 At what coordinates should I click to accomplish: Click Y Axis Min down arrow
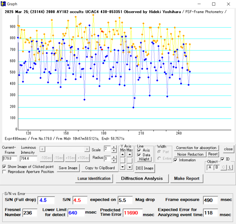point(122,167)
